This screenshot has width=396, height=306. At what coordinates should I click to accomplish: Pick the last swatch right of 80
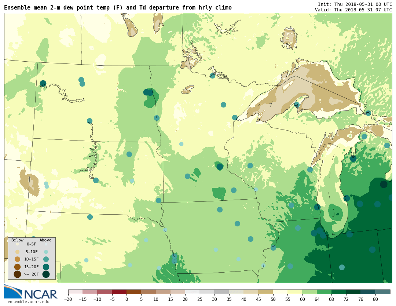tap(383, 292)
